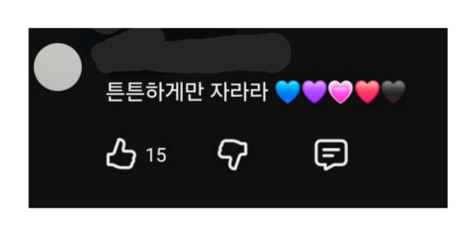
Task: Select the comment text 튼튼하게만 자라라
Action: coord(187,92)
